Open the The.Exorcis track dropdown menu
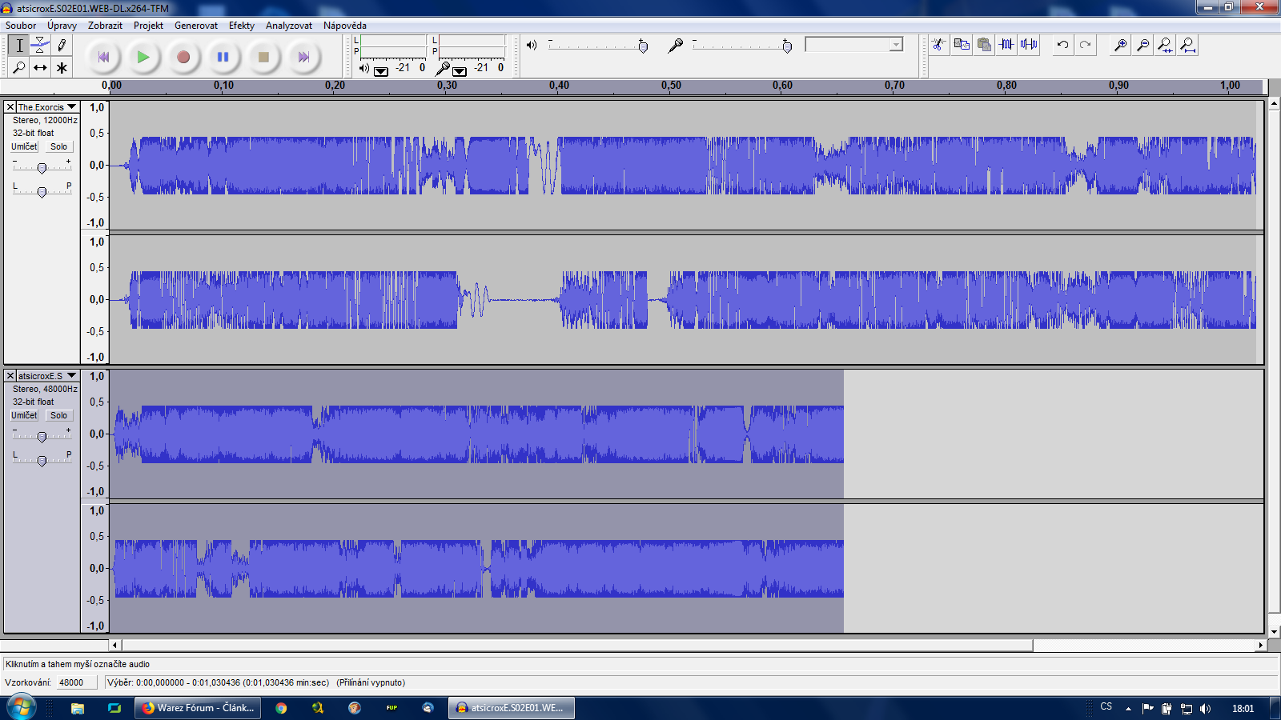 [x=71, y=107]
